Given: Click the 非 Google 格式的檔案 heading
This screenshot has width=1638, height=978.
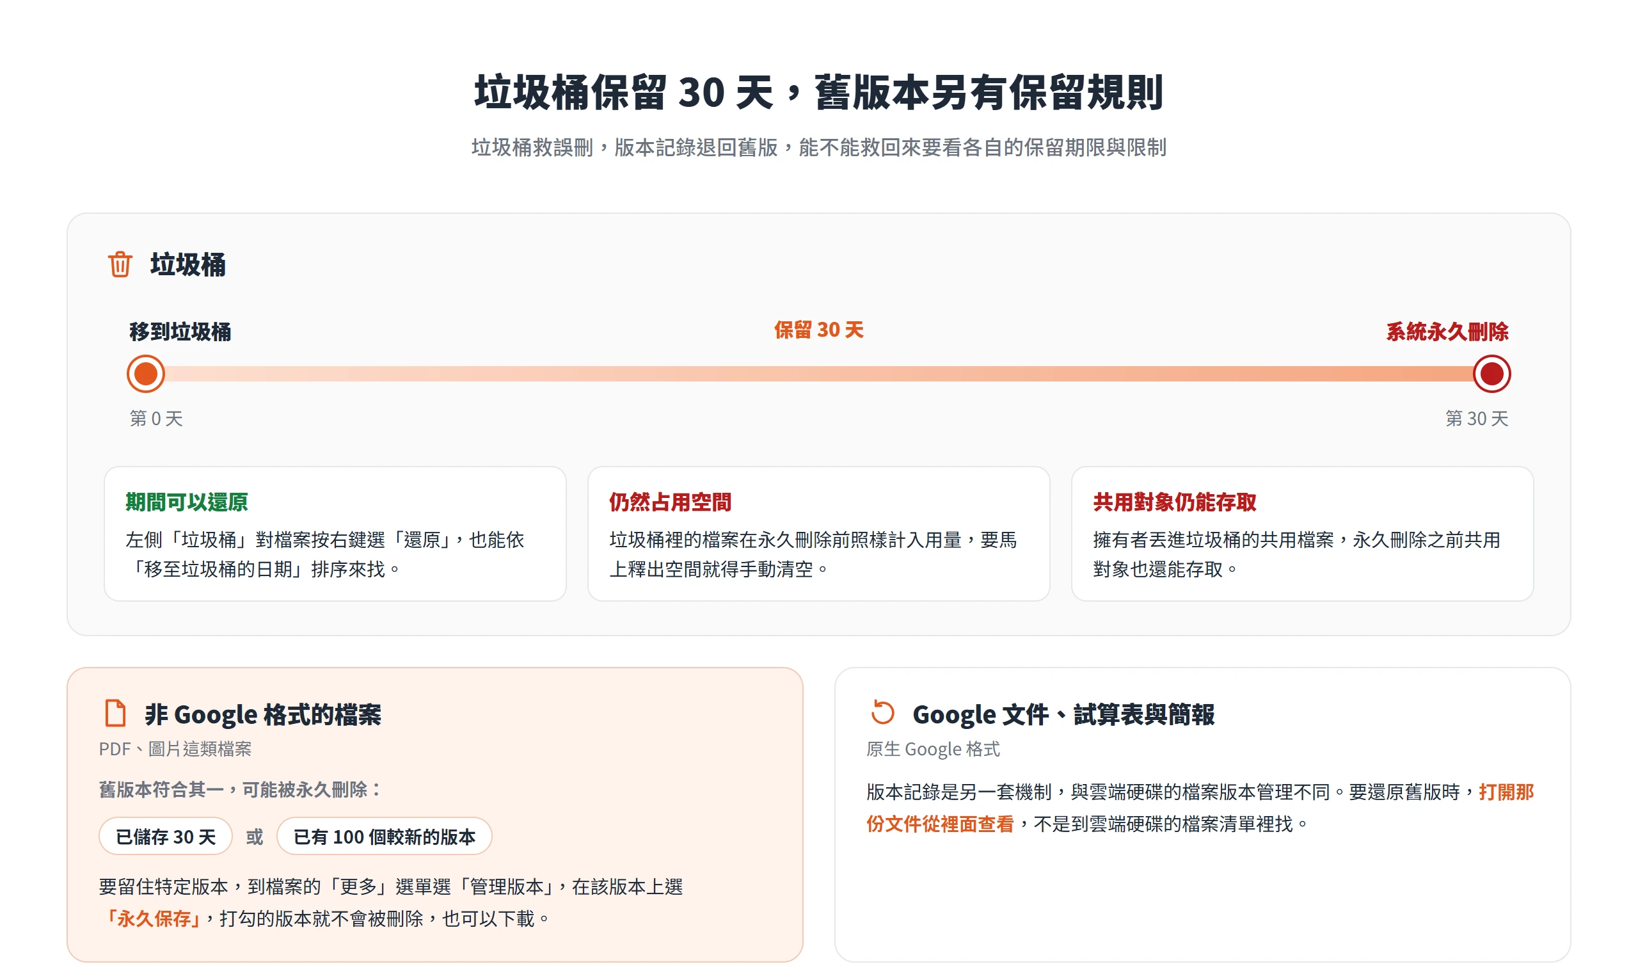Looking at the screenshot, I should [263, 714].
